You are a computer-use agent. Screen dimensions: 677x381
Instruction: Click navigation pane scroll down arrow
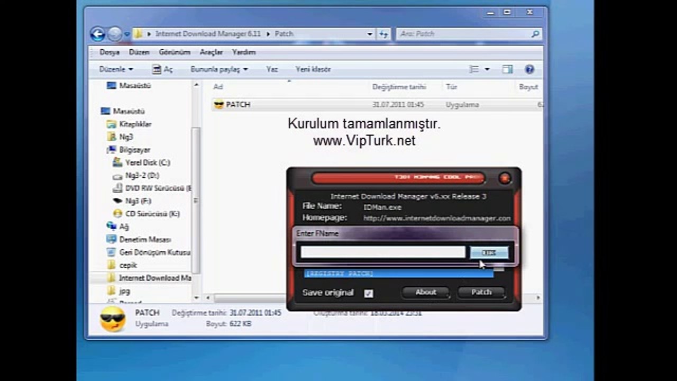tap(196, 298)
